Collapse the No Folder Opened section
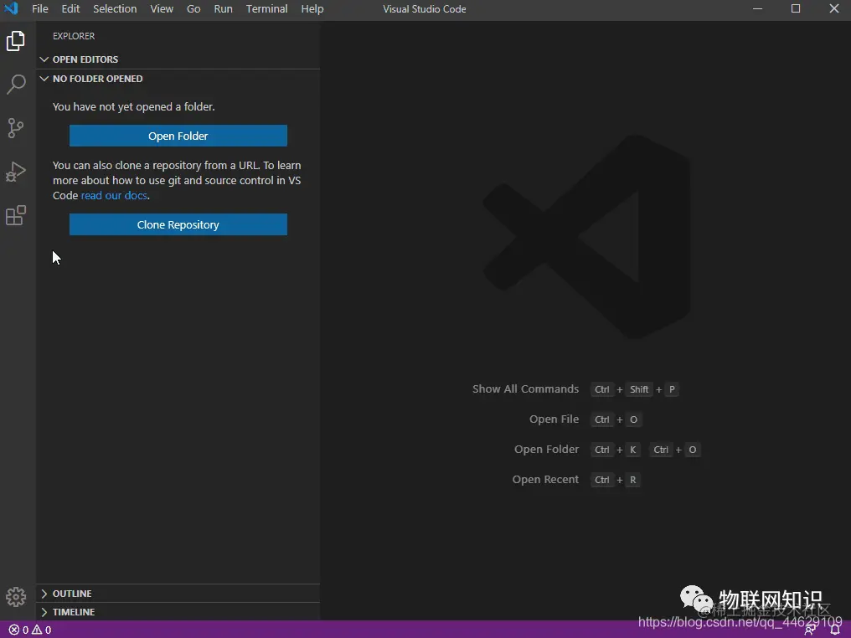Image resolution: width=851 pixels, height=638 pixels. pyautogui.click(x=178, y=79)
